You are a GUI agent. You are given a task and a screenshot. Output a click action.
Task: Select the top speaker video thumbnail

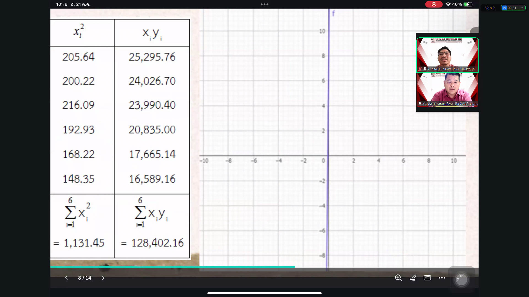coord(447,54)
